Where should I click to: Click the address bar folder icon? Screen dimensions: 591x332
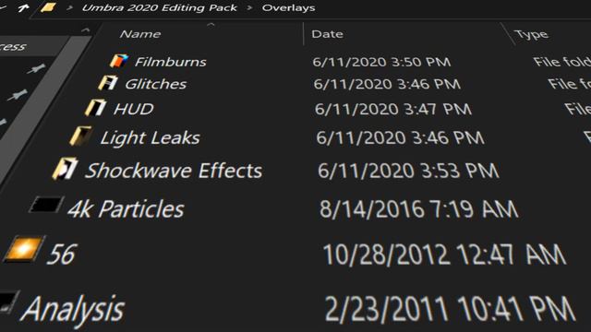(49, 7)
